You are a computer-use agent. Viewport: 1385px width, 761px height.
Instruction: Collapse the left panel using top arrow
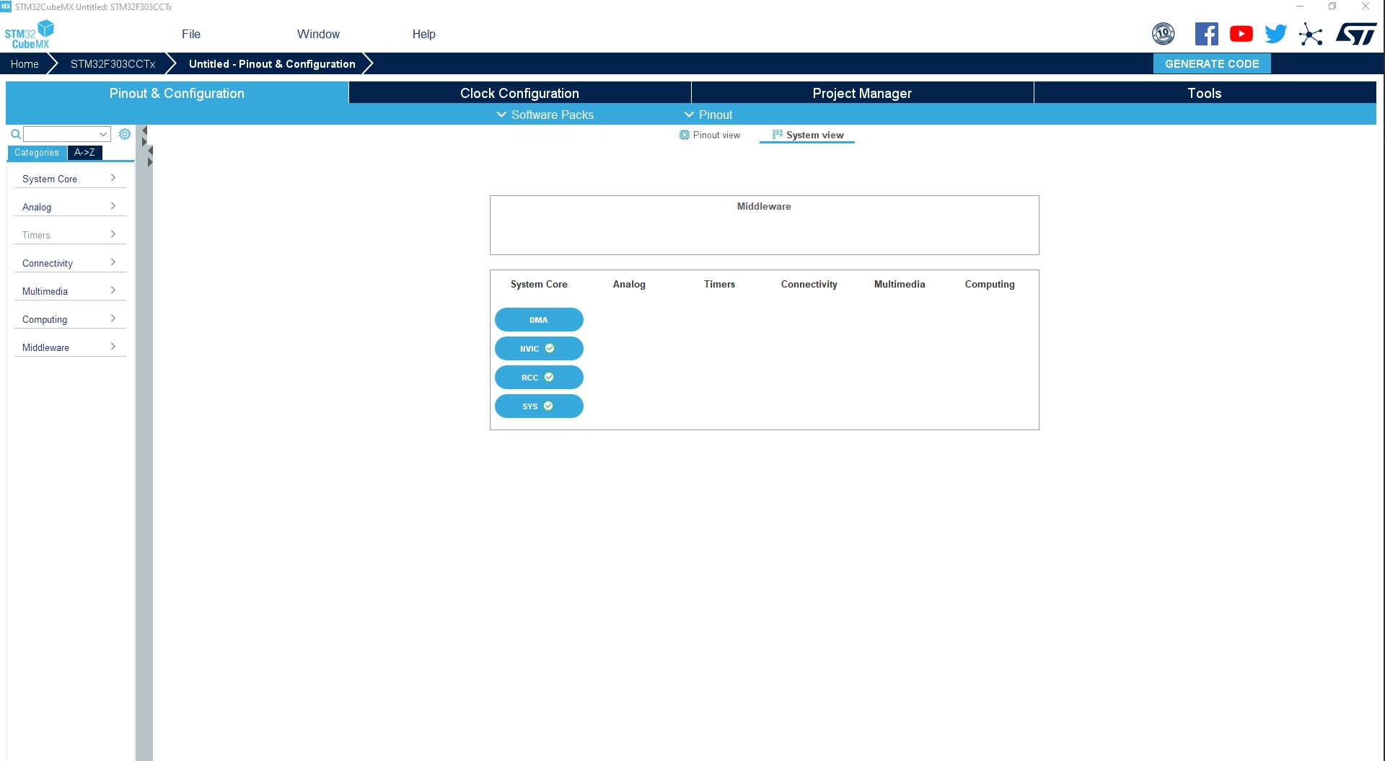click(144, 130)
